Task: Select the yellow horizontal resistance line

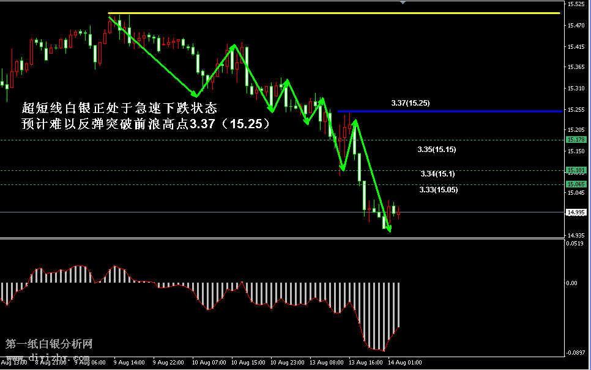Action: pyautogui.click(x=333, y=13)
